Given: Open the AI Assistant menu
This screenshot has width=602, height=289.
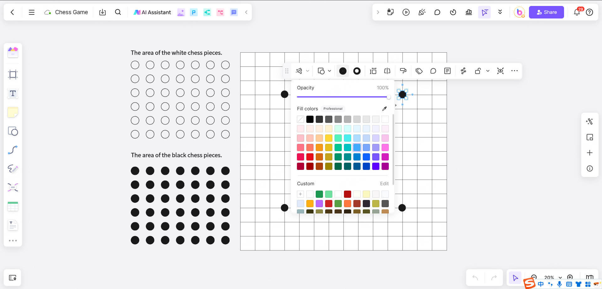Looking at the screenshot, I should [x=152, y=12].
